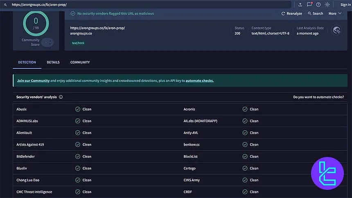Click the CRDF clean checkmark icon

245,192
